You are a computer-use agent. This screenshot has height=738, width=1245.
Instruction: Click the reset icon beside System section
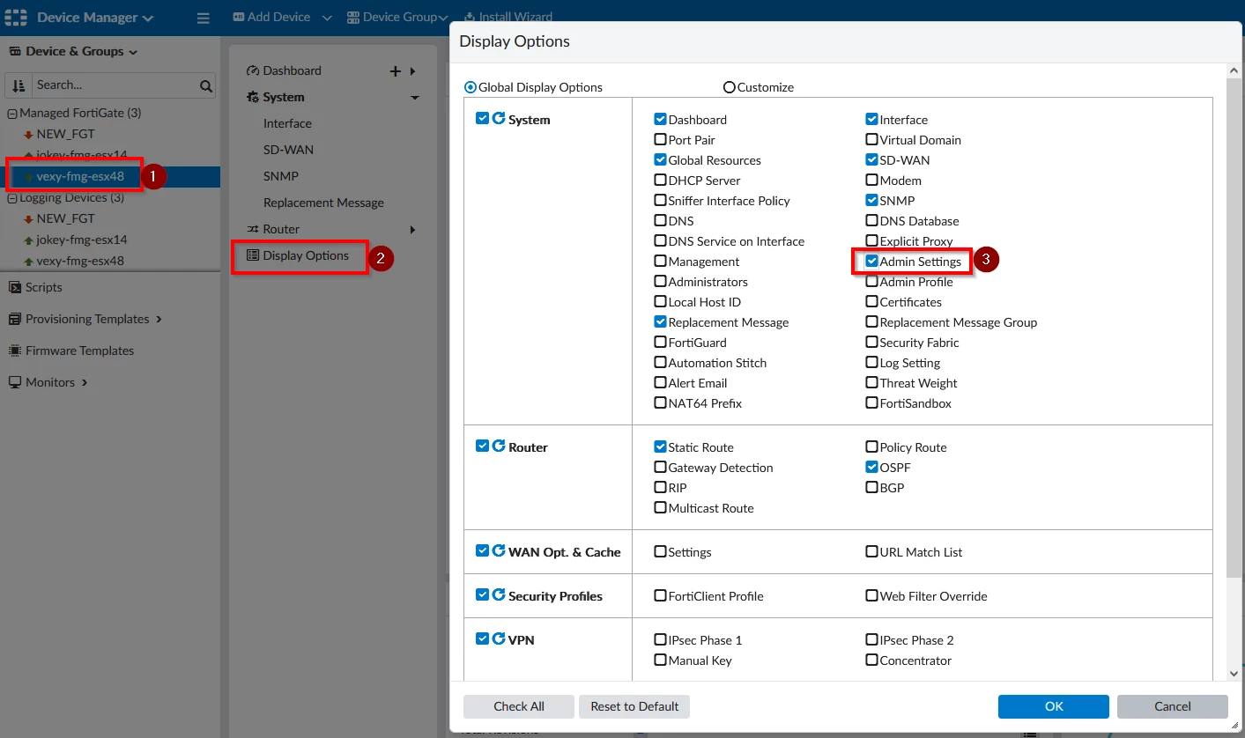499,118
